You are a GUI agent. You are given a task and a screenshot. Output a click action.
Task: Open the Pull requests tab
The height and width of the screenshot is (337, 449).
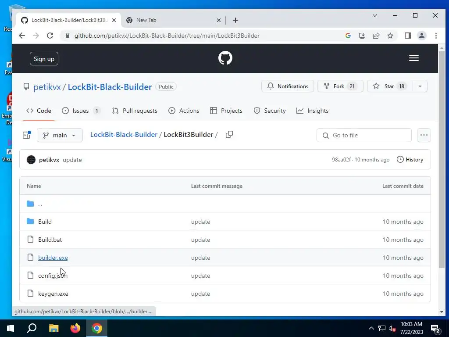pyautogui.click(x=135, y=111)
